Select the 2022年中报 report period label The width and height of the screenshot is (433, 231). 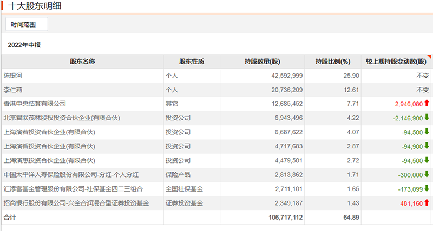(24, 45)
